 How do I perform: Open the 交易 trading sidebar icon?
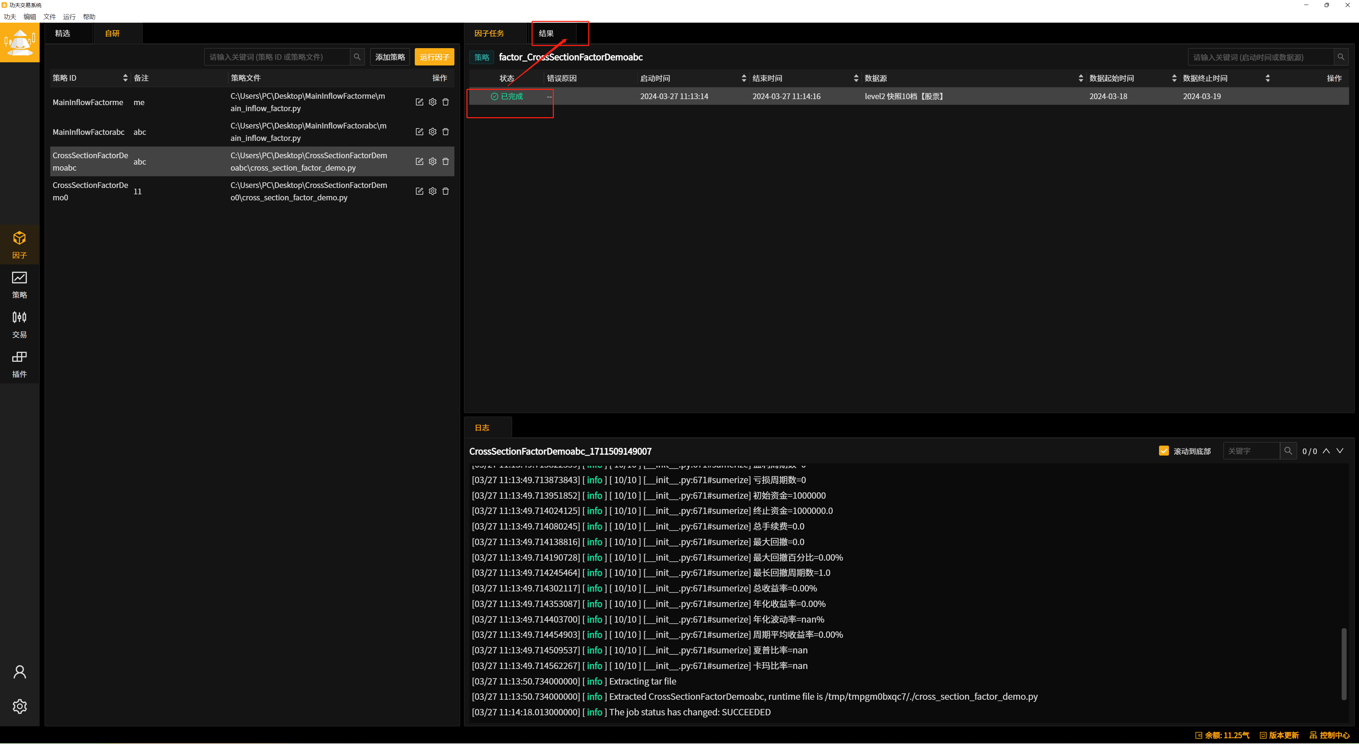tap(19, 324)
